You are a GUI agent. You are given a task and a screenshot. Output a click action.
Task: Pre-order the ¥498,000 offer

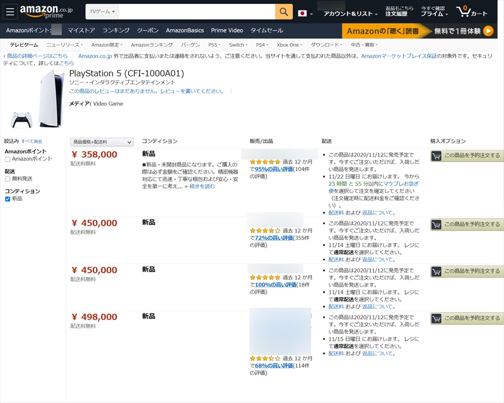[x=467, y=318]
